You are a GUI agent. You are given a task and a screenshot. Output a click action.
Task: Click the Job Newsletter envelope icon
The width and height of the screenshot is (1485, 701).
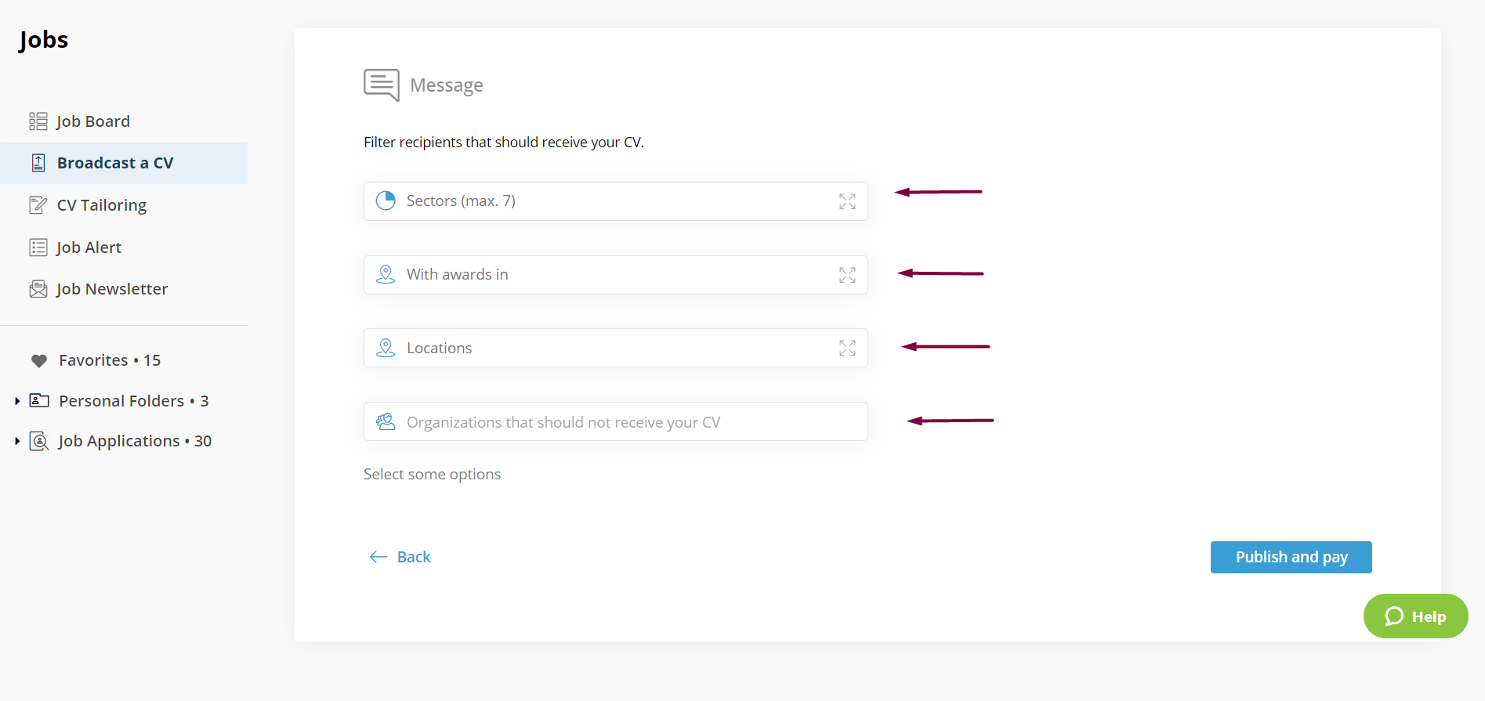(x=38, y=289)
